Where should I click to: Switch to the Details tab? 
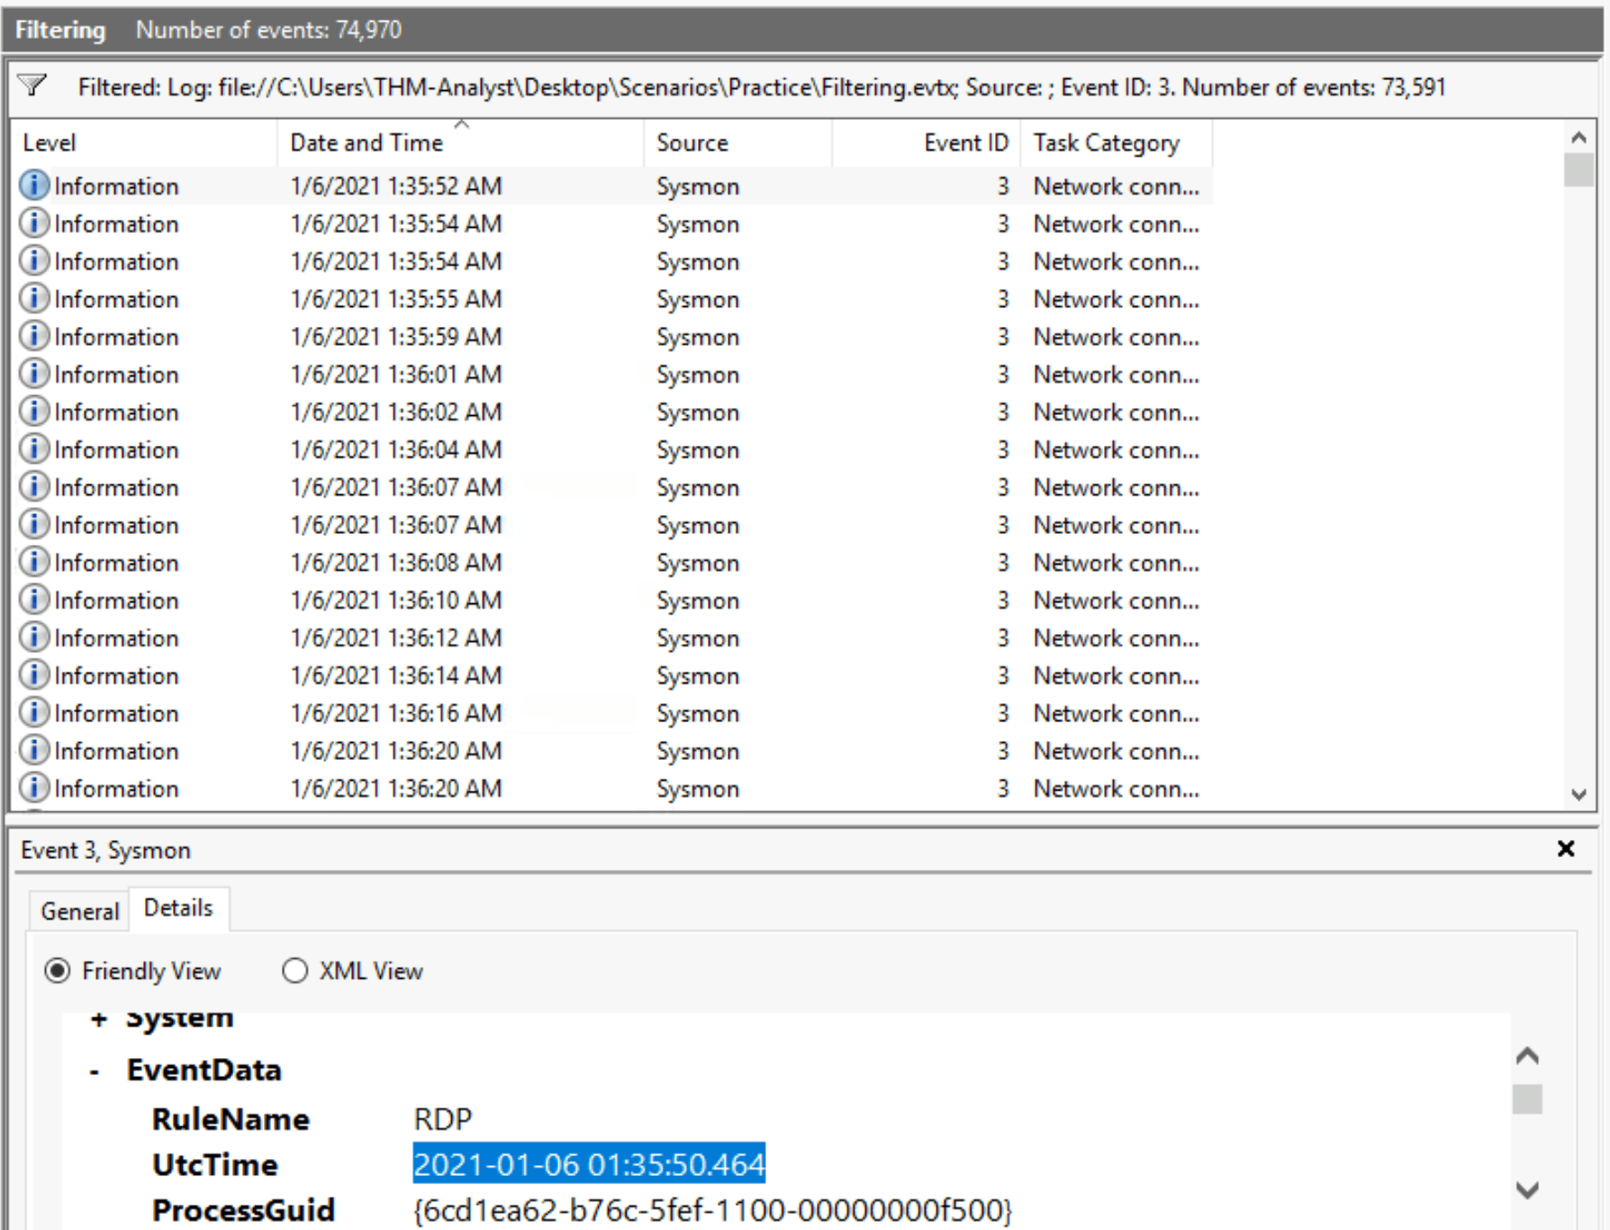(x=178, y=908)
